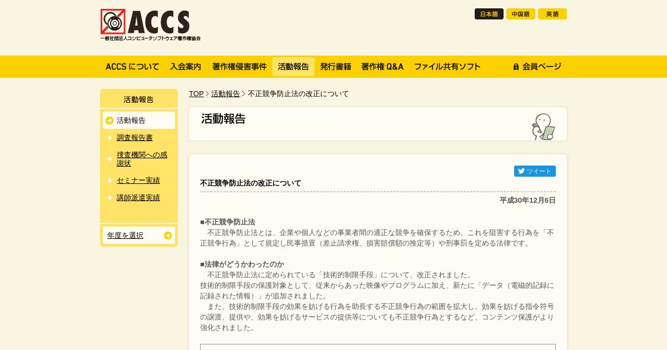Click the arrow icon in 年度を選択
Image resolution: width=667 pixels, height=350 pixels.
[168, 236]
